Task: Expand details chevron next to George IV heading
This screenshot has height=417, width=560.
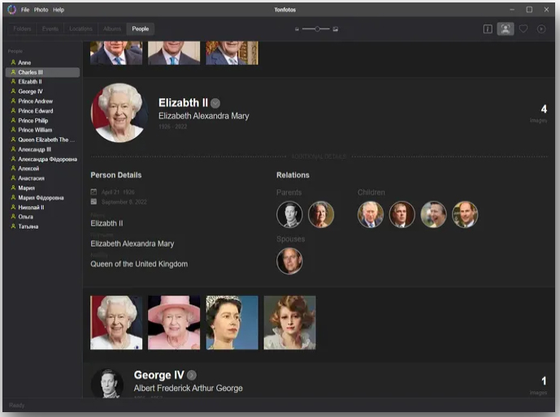Action: tap(192, 375)
